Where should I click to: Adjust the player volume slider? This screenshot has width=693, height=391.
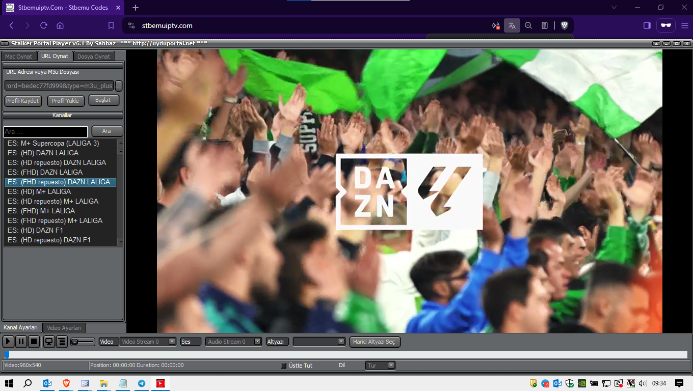click(x=83, y=342)
